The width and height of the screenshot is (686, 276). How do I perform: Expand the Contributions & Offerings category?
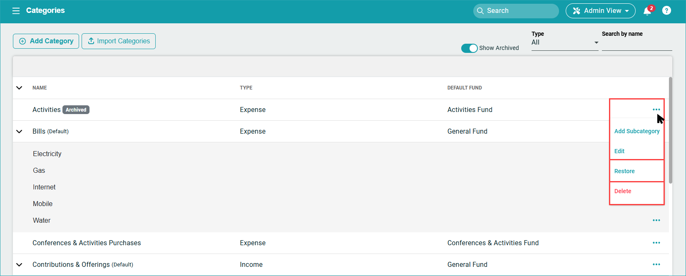(x=19, y=265)
